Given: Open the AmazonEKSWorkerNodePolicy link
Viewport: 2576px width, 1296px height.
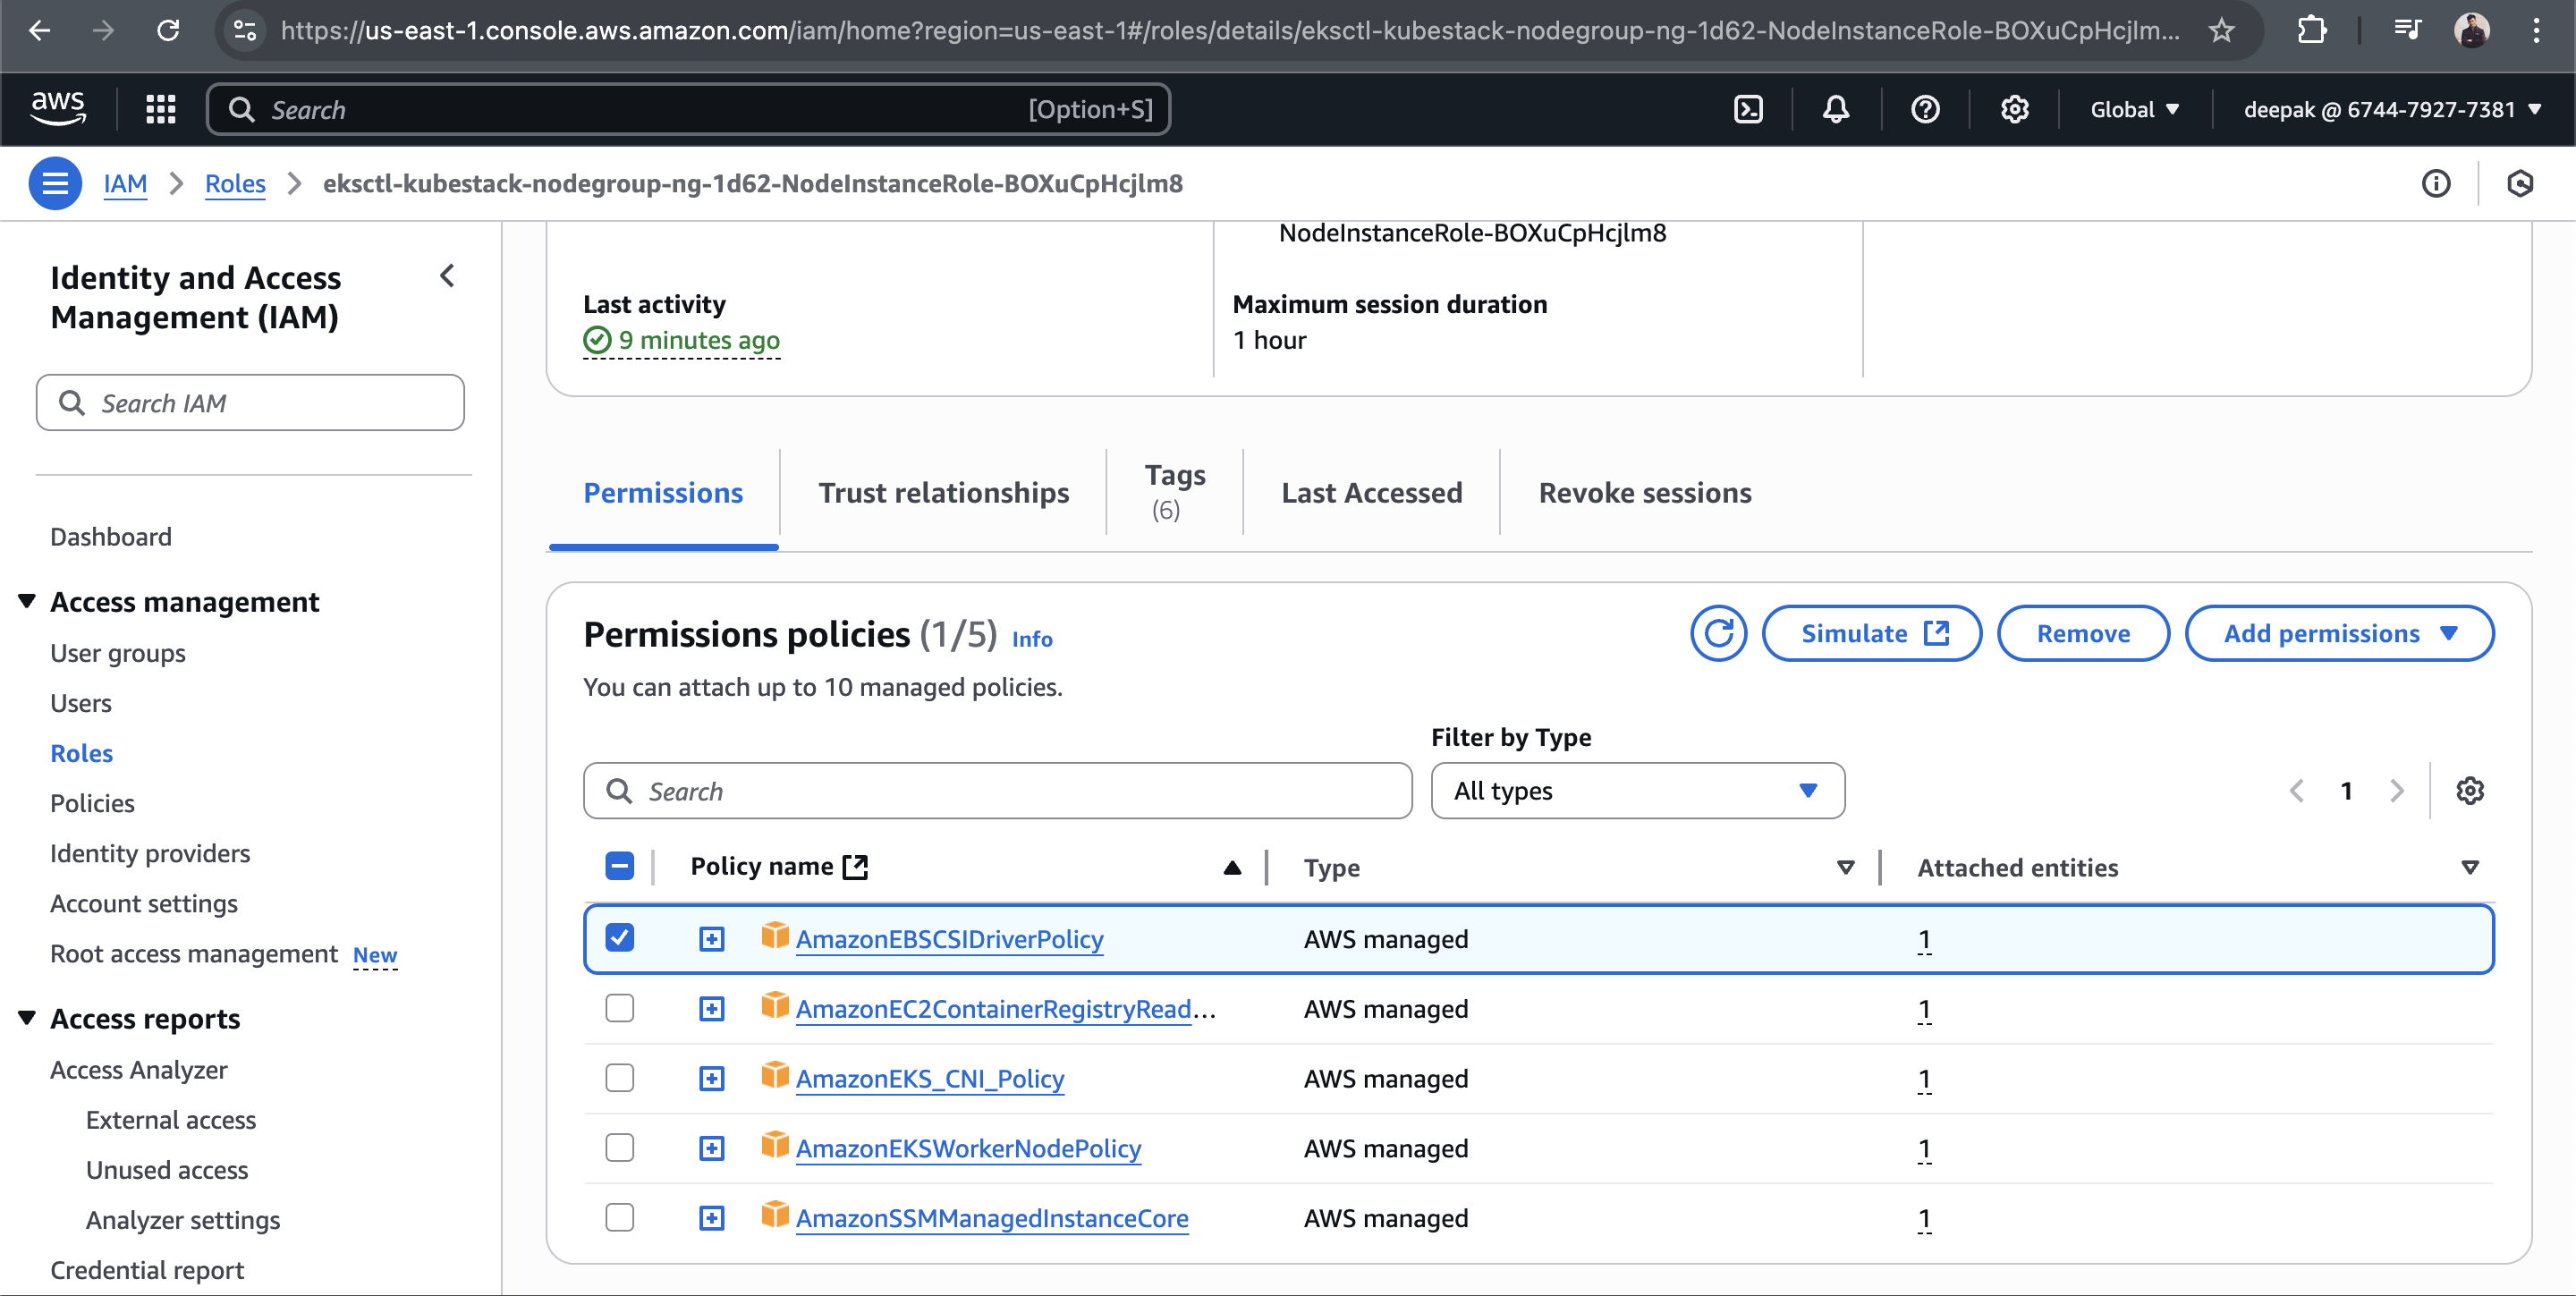Looking at the screenshot, I should point(967,1149).
